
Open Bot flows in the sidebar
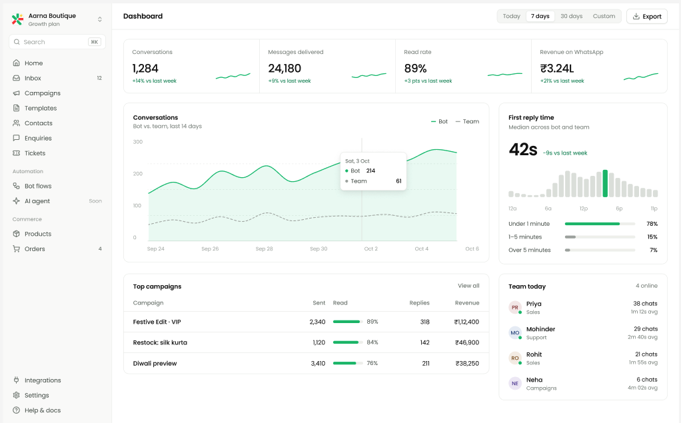tap(57, 186)
